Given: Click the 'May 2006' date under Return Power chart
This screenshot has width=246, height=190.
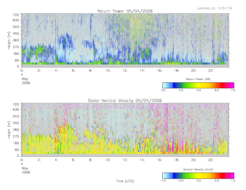Looking at the screenshot, I should point(26,81).
